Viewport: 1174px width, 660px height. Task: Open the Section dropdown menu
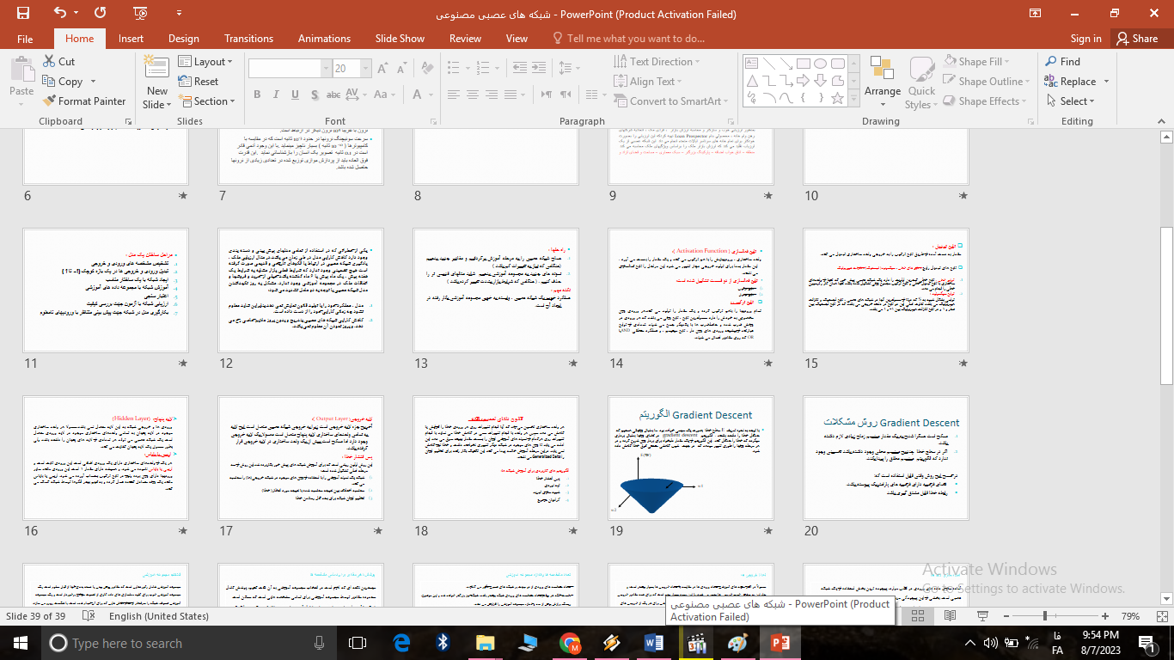point(207,101)
